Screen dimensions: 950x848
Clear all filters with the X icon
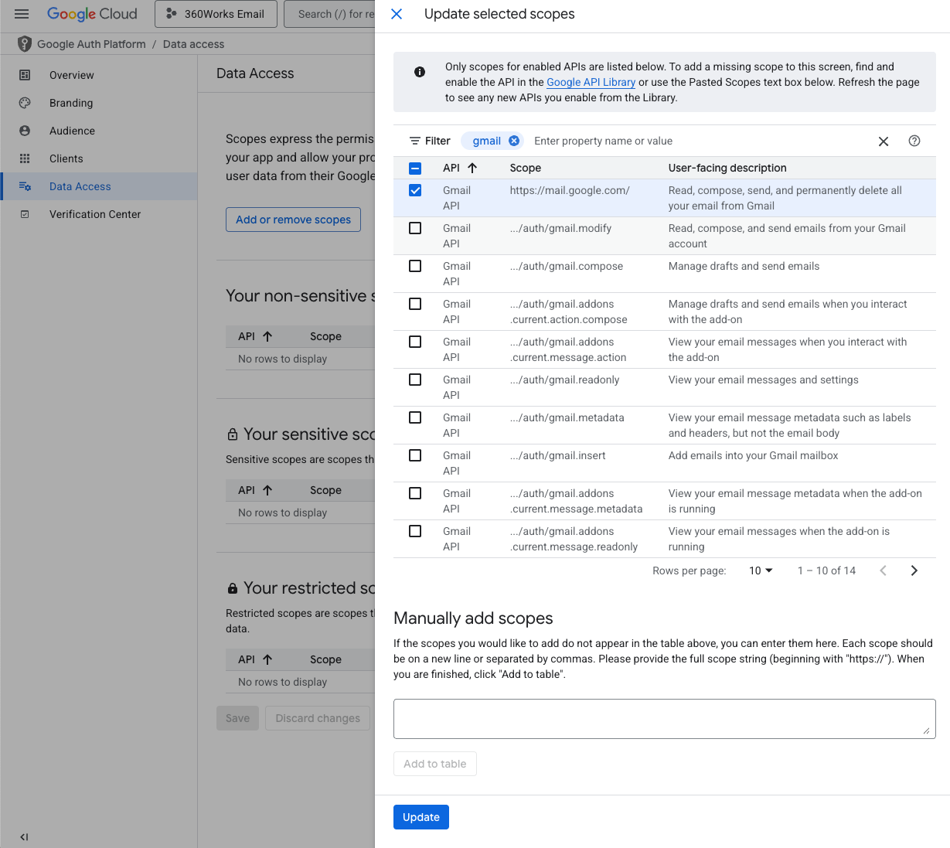[x=884, y=141]
